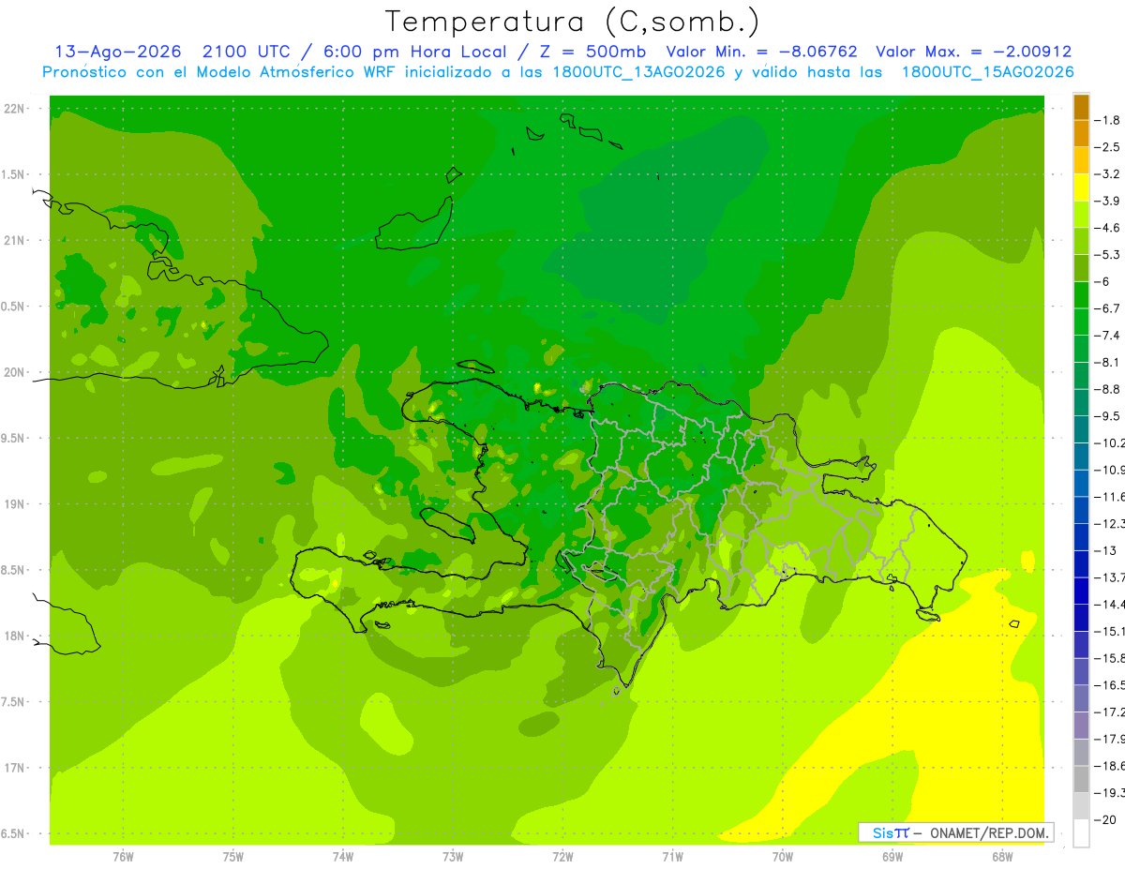
Task: Click the "6:00 pm Hora Local" text
Action: click(413, 52)
